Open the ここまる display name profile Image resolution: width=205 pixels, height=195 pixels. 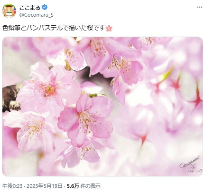point(30,7)
